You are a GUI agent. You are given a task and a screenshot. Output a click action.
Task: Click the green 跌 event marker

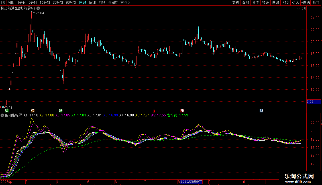(x=60, y=111)
